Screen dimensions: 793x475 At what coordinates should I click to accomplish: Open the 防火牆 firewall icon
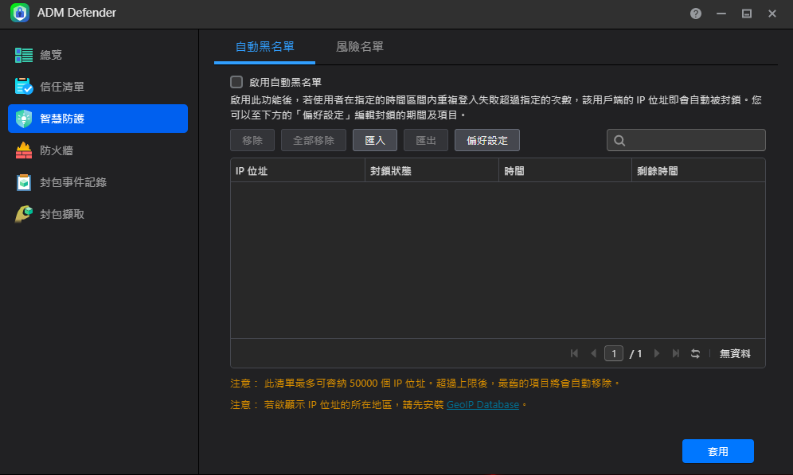[x=24, y=150]
